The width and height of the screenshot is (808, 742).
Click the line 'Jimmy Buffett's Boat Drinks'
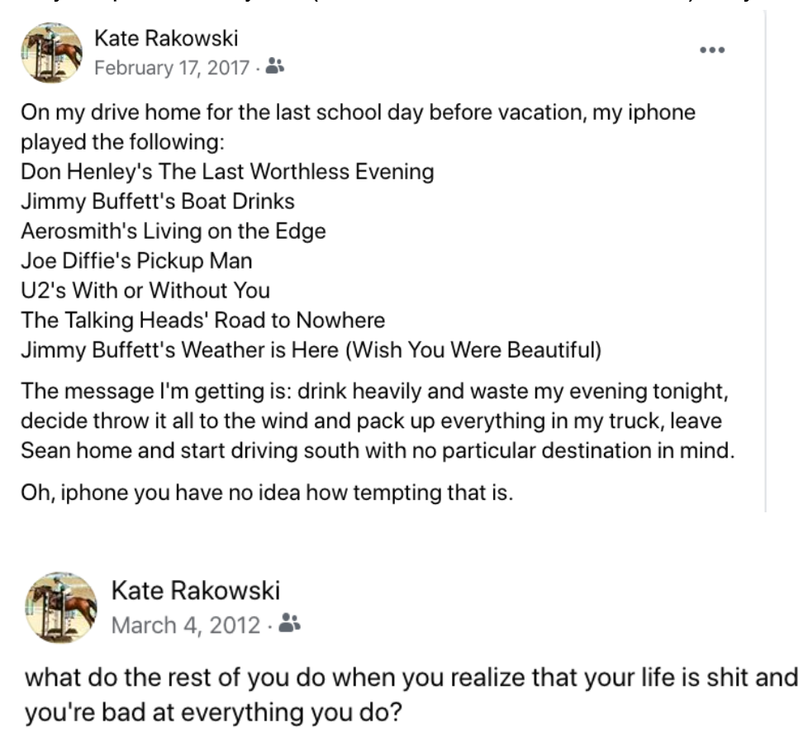pos(158,202)
